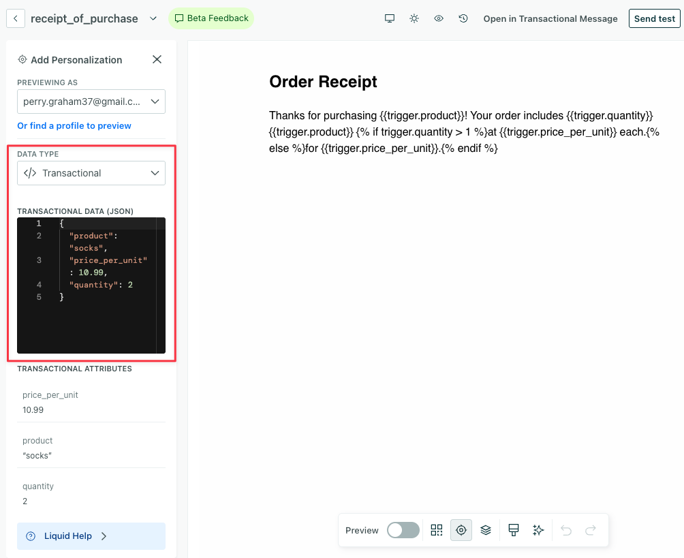Switch display theme with the brightness icon
684x558 pixels.
(414, 18)
